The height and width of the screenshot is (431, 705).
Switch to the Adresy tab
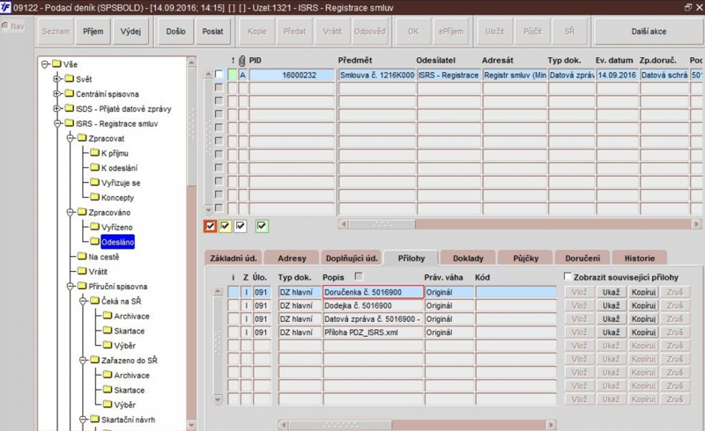292,258
